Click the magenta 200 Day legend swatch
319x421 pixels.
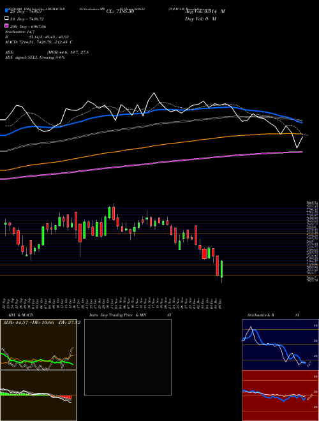coord(6,26)
